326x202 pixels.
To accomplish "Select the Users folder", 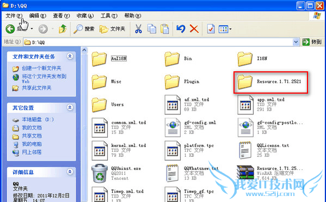I will 108,105.
